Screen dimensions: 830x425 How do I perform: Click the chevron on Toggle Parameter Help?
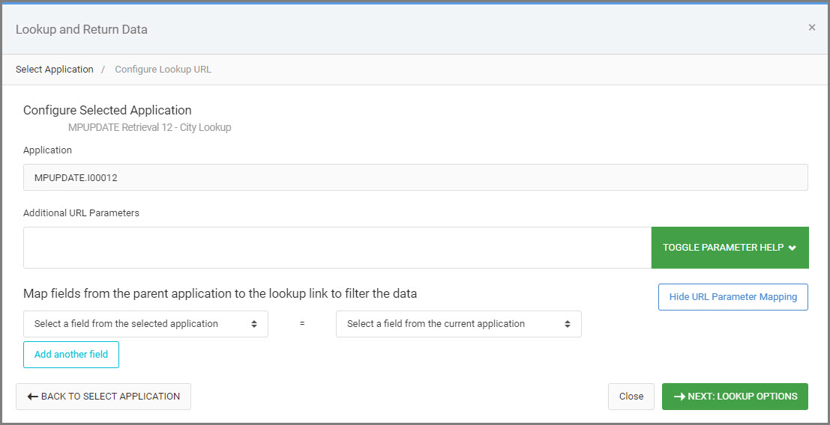pyautogui.click(x=792, y=248)
